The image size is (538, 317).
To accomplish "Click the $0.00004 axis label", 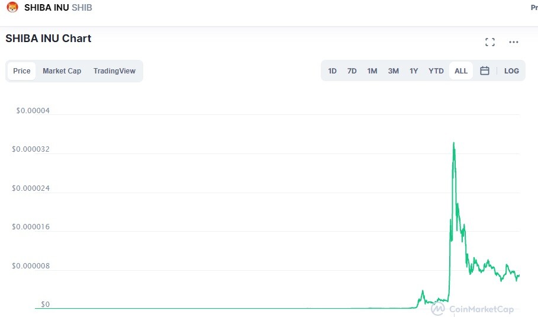I will coord(33,111).
